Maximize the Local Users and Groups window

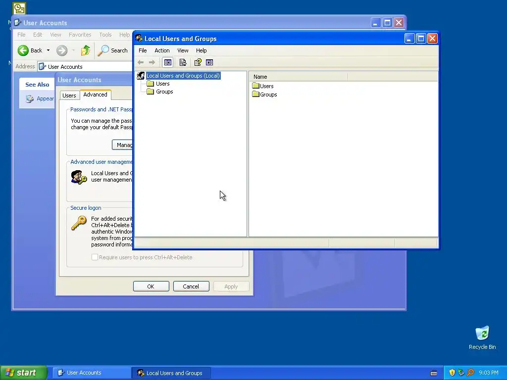421,39
